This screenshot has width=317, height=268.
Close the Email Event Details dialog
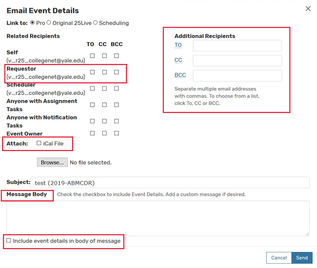(308, 9)
